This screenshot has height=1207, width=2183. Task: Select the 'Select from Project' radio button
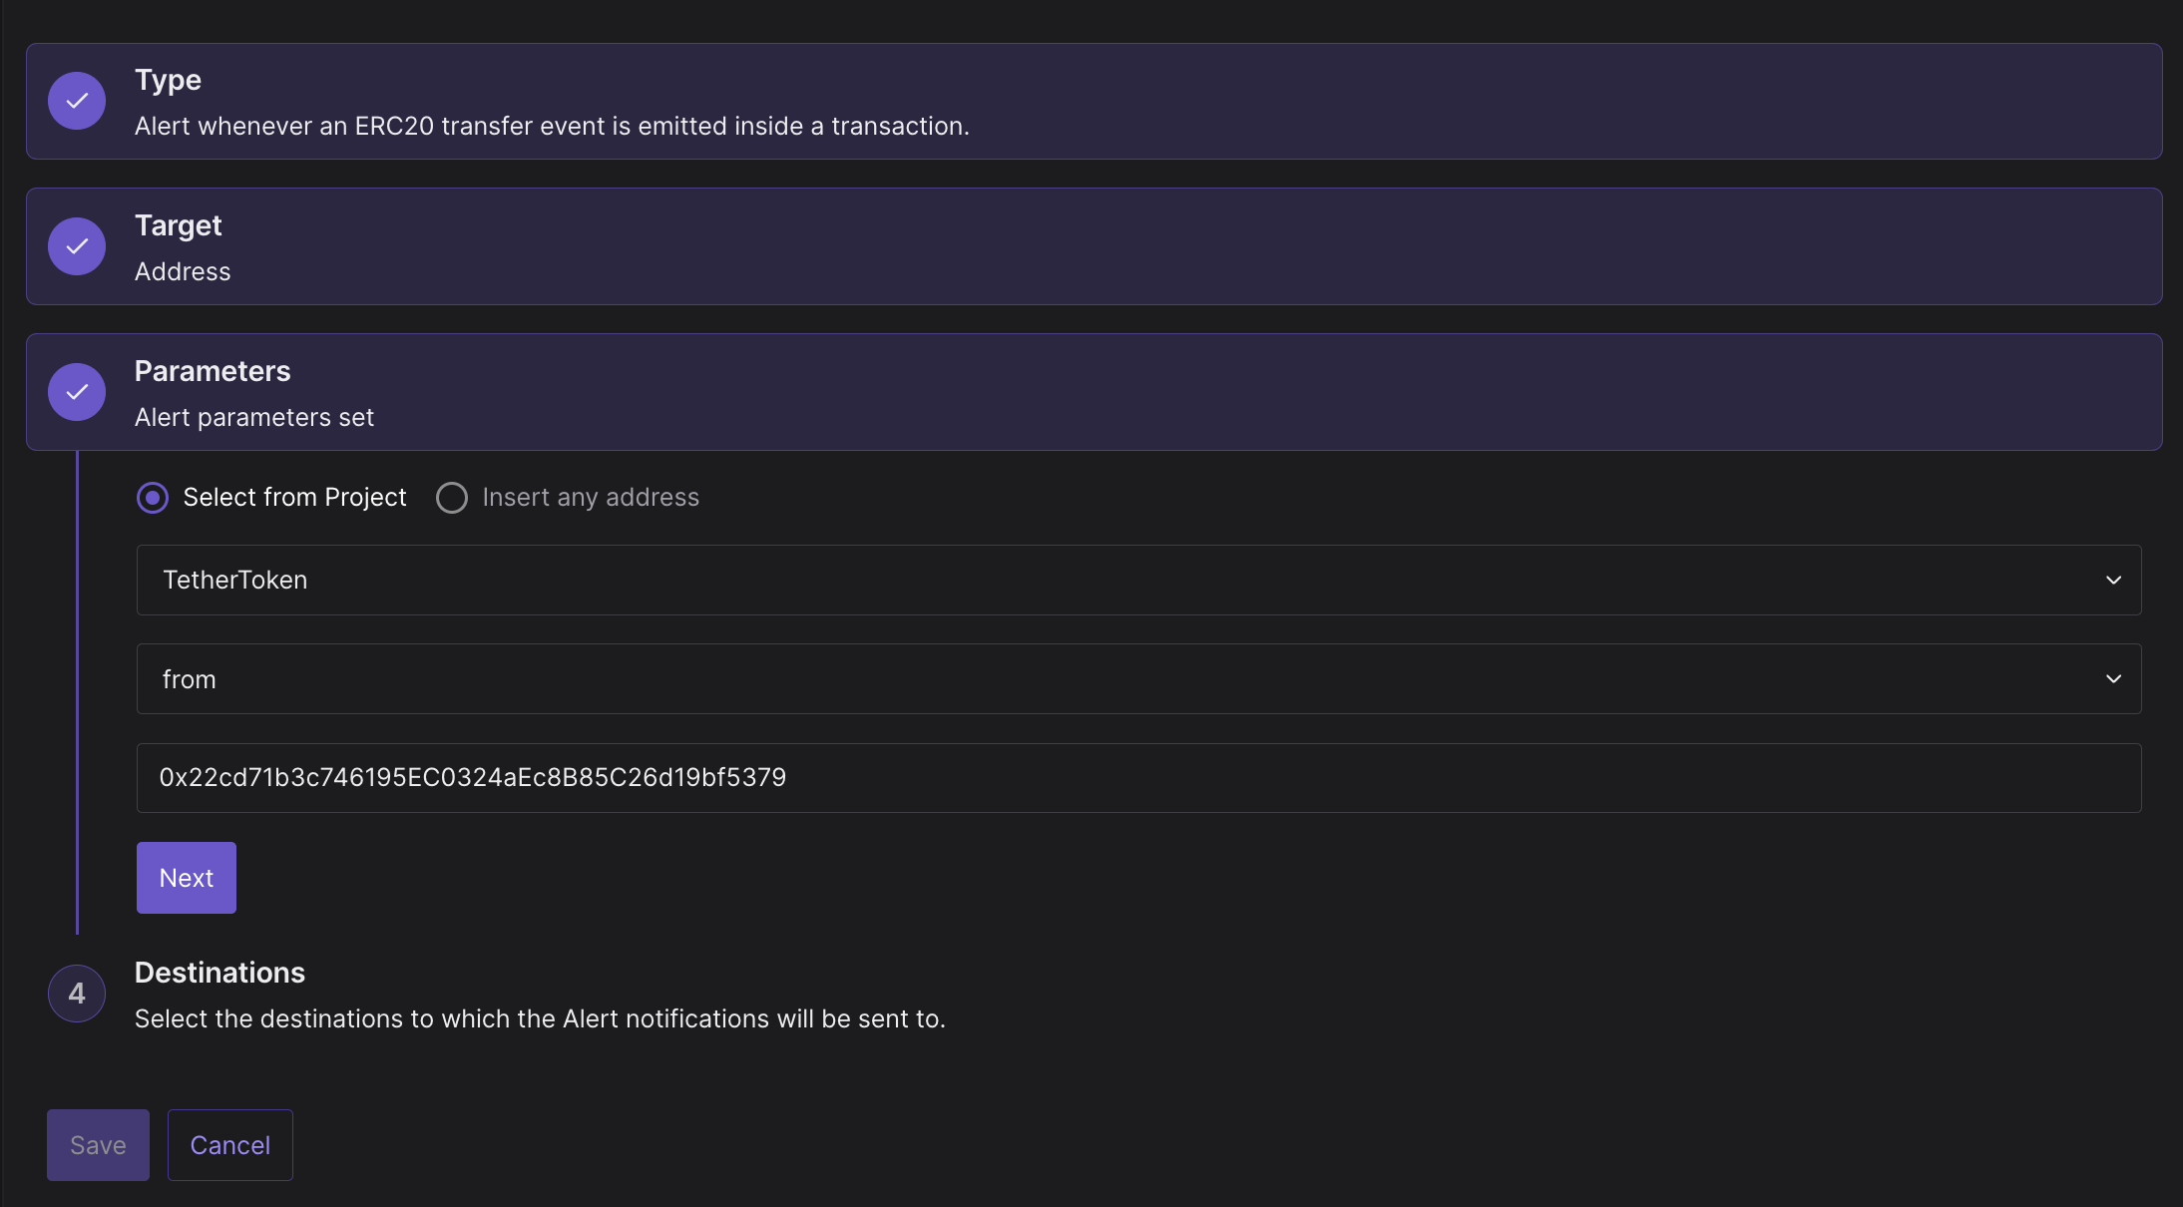click(153, 497)
